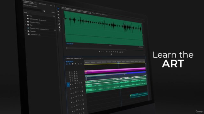Image resolution: width=204 pixels, height=114 pixels.
Task: Expand the New bin
Action: click(25, 15)
